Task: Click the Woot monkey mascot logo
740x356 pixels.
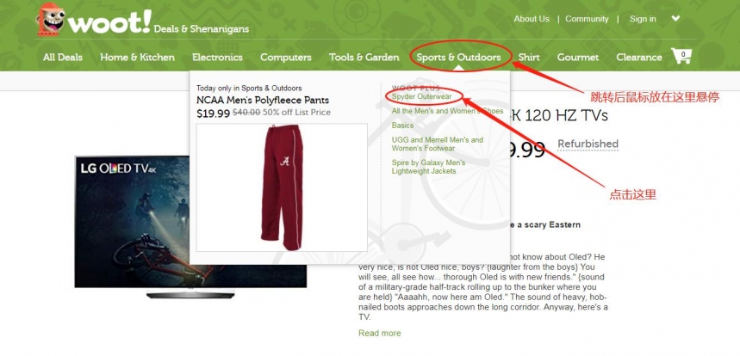Action: pyautogui.click(x=51, y=19)
